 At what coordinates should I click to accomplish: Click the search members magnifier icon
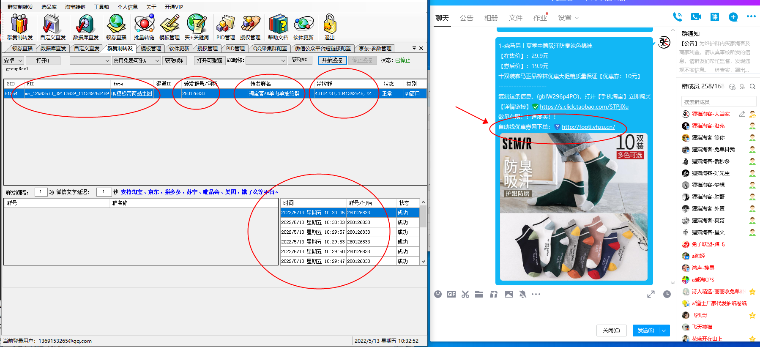(752, 86)
